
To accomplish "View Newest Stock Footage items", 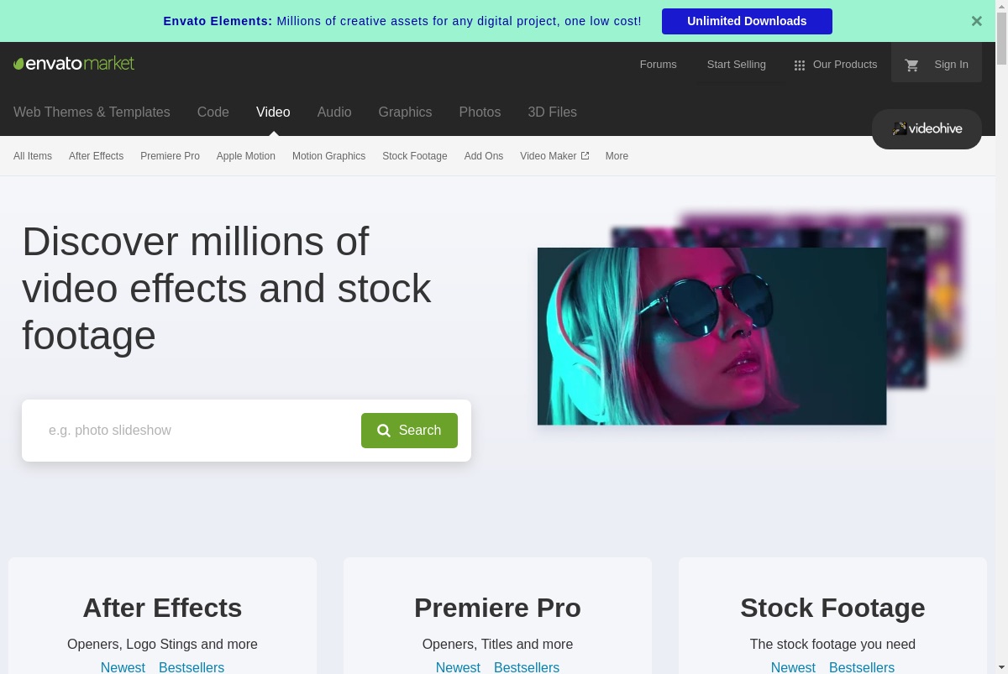I will click(x=793, y=666).
